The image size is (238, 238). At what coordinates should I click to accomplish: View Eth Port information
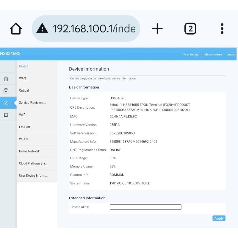25,127
